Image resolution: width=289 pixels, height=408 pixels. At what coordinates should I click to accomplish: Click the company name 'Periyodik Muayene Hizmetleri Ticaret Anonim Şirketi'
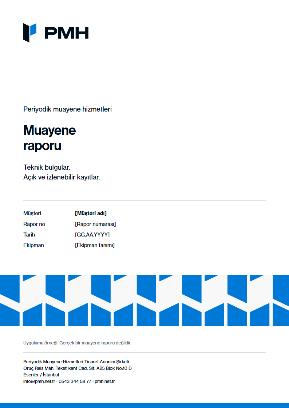tap(76, 362)
